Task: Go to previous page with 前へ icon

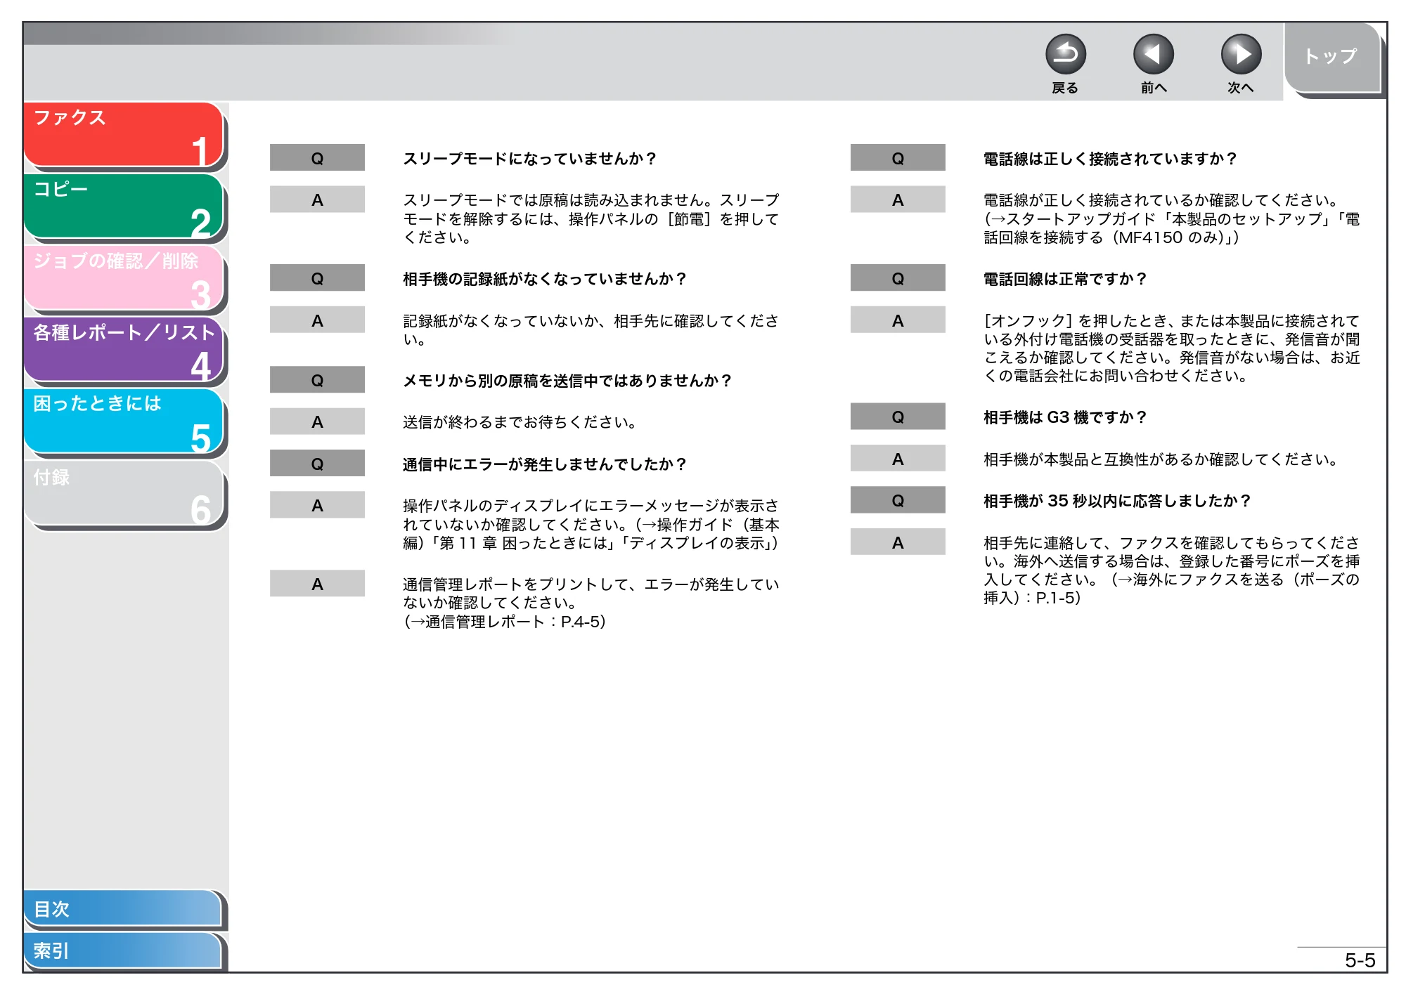Action: 1153,54
